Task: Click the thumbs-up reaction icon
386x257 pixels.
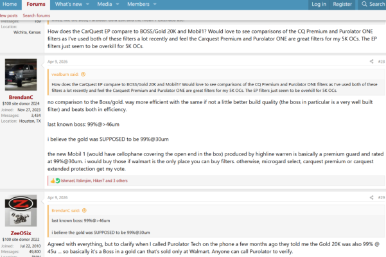Action: coord(53,181)
